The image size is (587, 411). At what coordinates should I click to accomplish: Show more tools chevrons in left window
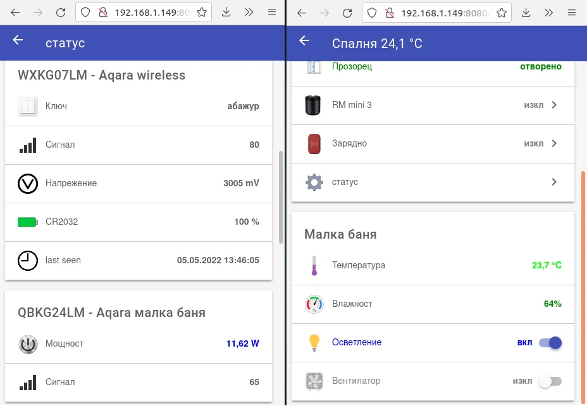[x=249, y=13]
